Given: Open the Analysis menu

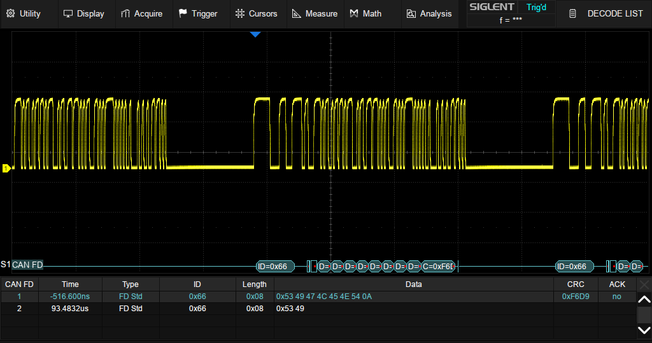Looking at the screenshot, I should 429,13.
